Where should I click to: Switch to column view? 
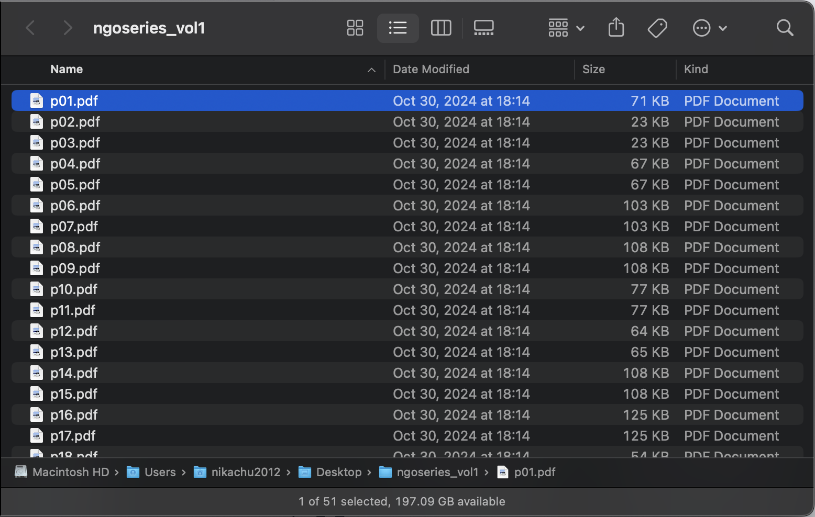440,28
